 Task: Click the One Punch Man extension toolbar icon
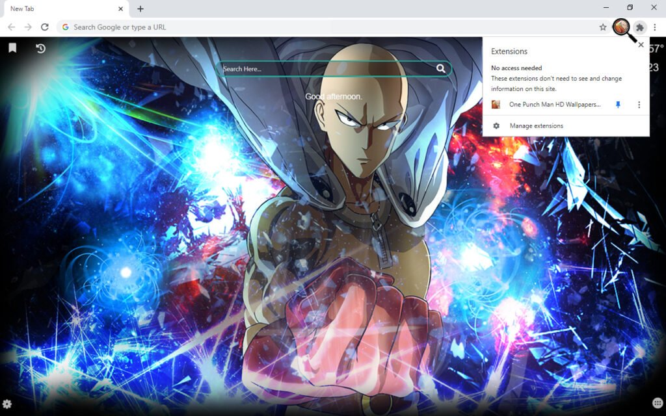(x=621, y=27)
